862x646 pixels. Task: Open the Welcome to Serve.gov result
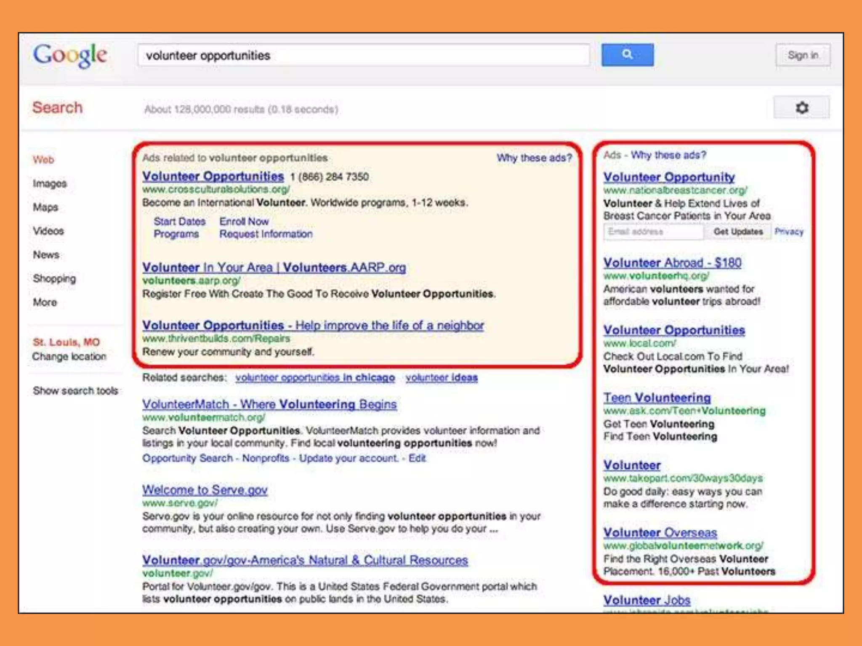tap(205, 490)
